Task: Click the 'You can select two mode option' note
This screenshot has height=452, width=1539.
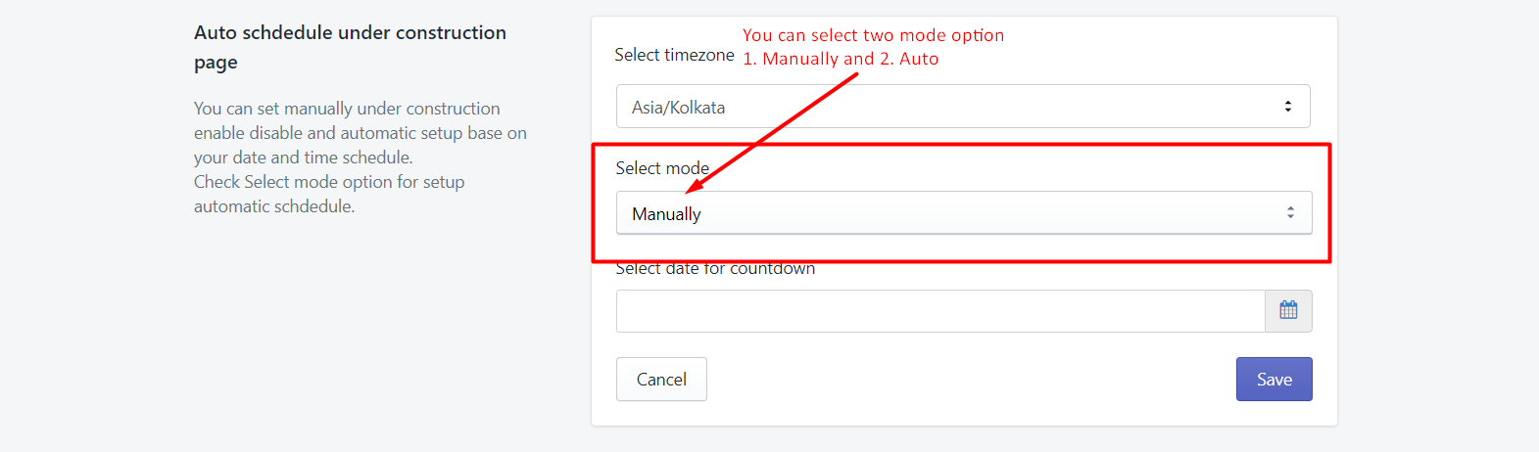Action: coord(873,35)
